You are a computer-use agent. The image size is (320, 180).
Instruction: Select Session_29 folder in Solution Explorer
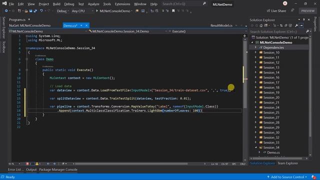(x=271, y=127)
